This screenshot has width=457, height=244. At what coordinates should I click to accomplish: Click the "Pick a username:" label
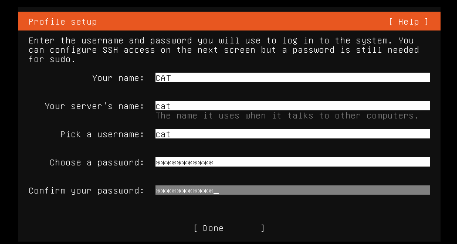click(102, 134)
